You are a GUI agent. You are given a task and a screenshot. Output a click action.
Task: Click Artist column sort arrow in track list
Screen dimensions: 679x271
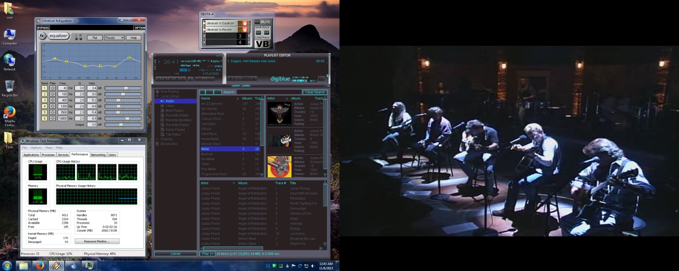pos(233,183)
